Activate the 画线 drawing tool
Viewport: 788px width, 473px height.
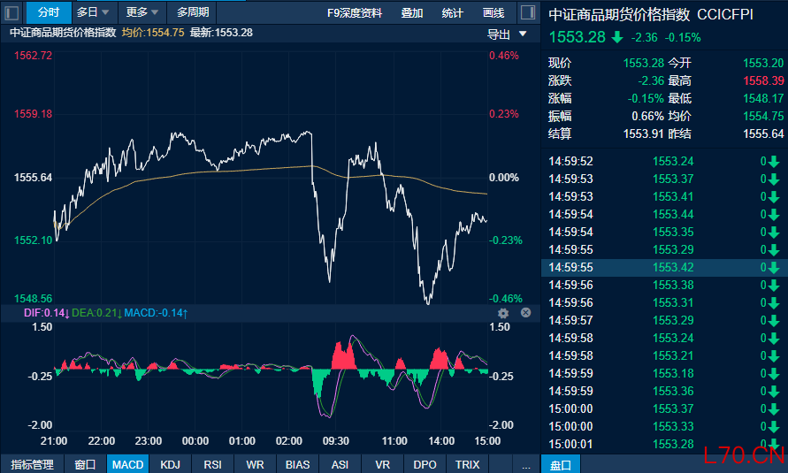493,13
